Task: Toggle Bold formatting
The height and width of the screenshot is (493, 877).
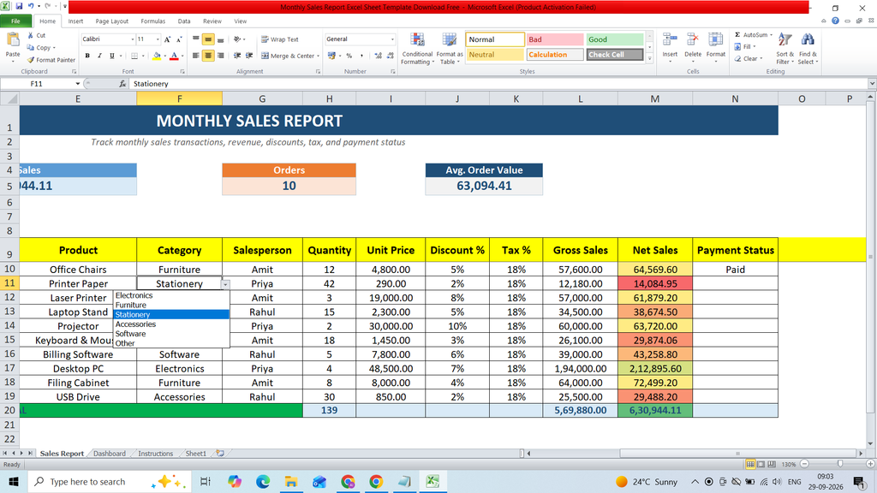Action: tap(87, 56)
